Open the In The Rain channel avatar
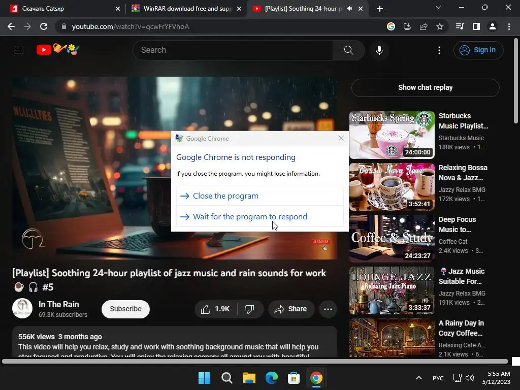This screenshot has width=520, height=390. tap(22, 308)
